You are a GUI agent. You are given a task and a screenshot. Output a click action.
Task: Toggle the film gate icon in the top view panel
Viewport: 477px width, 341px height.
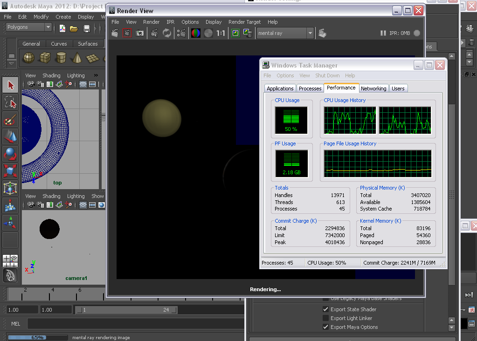[x=92, y=84]
